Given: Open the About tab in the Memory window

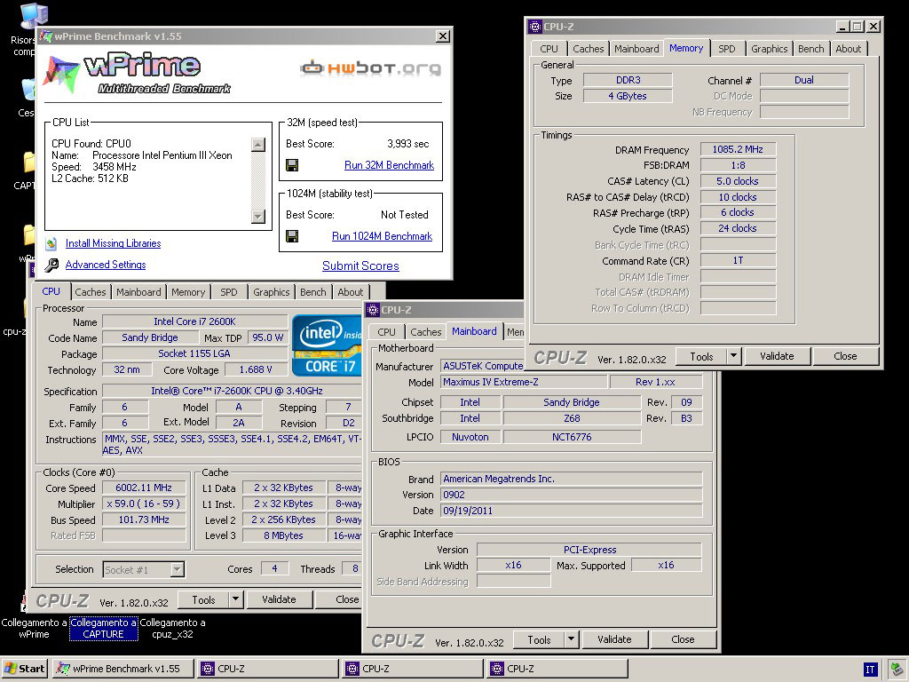Looking at the screenshot, I should (x=848, y=49).
